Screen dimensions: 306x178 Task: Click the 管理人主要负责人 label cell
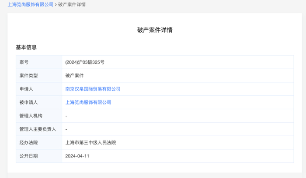coord(39,129)
